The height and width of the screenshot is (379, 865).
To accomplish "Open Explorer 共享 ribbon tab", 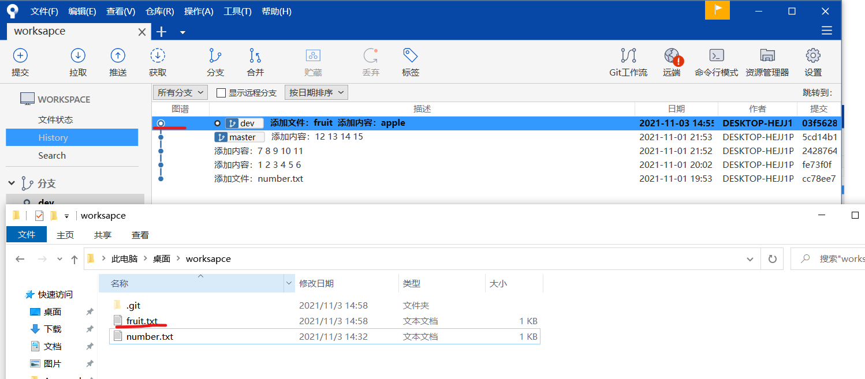I will point(103,235).
